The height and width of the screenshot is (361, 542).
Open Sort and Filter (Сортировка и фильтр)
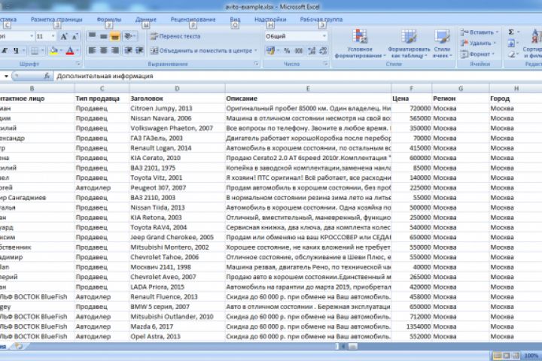pyautogui.click(x=532, y=44)
